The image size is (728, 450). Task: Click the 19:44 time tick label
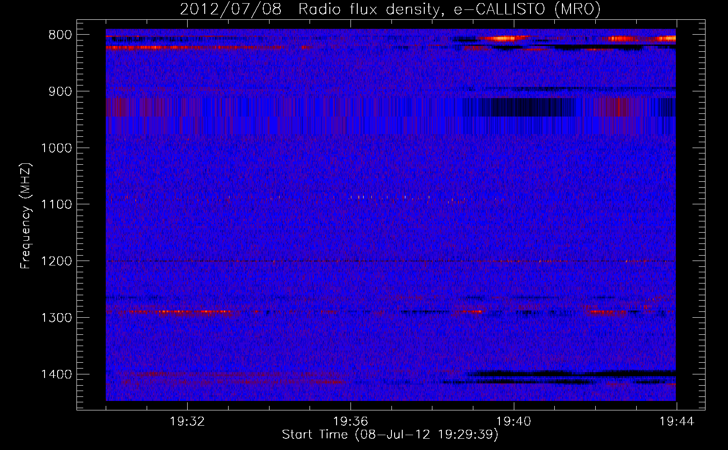click(x=677, y=422)
